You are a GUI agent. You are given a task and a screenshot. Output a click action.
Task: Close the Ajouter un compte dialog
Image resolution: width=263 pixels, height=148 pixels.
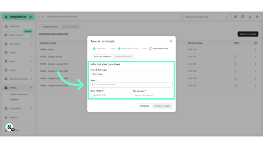(x=171, y=41)
